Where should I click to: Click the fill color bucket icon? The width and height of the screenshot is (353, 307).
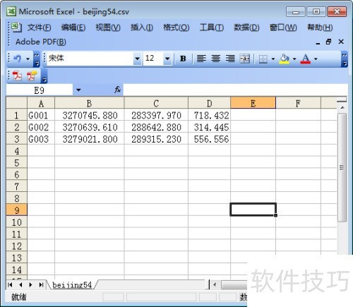[284, 59]
